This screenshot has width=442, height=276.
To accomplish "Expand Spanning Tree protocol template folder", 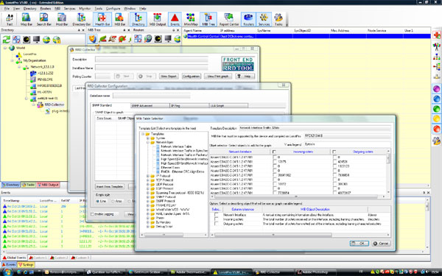I will click(x=148, y=193).
